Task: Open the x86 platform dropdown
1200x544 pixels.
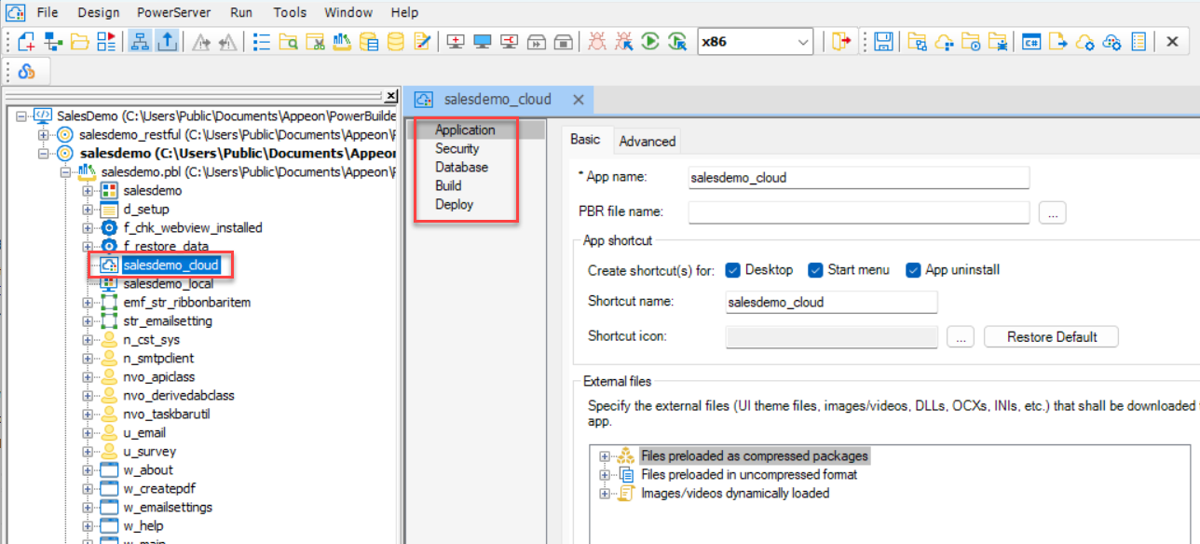Action: (x=803, y=42)
